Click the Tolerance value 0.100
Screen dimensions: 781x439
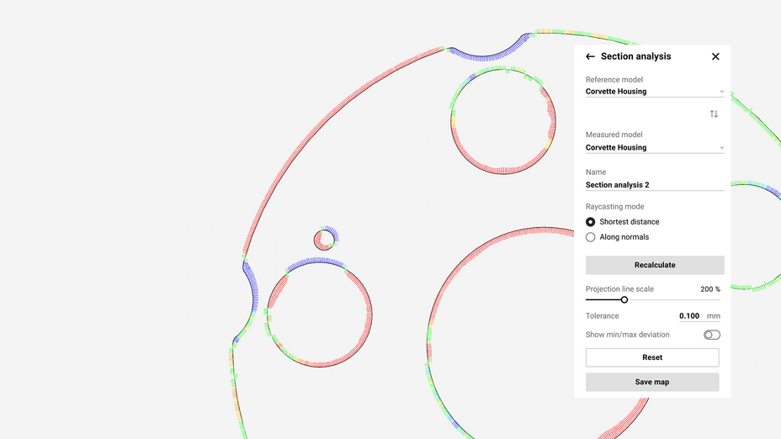(689, 316)
